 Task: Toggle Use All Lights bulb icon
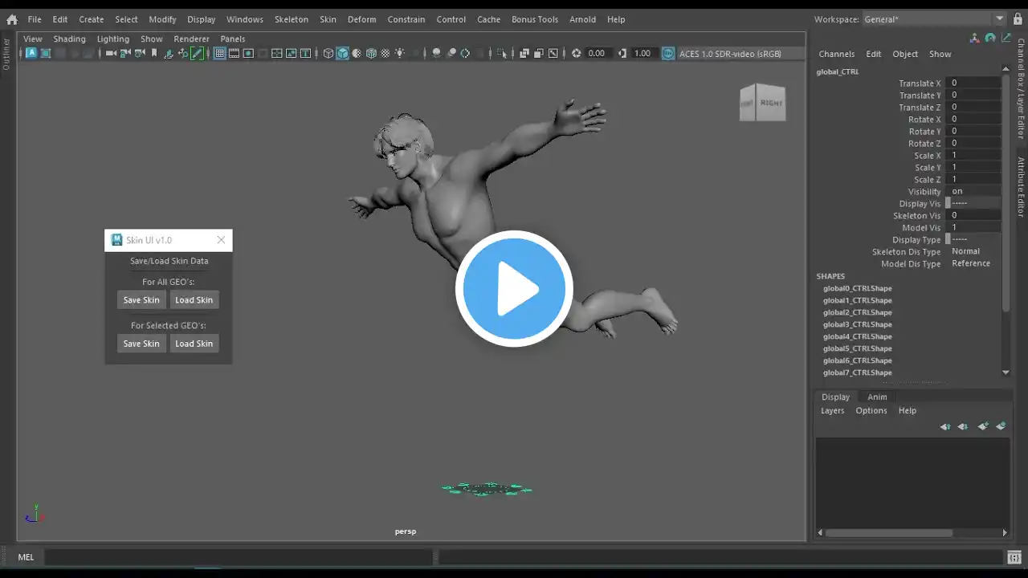coord(400,54)
